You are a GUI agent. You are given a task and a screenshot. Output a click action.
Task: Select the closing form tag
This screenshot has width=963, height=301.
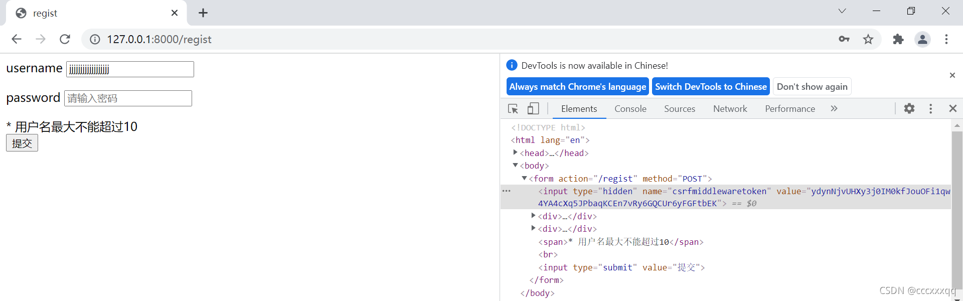(546, 280)
